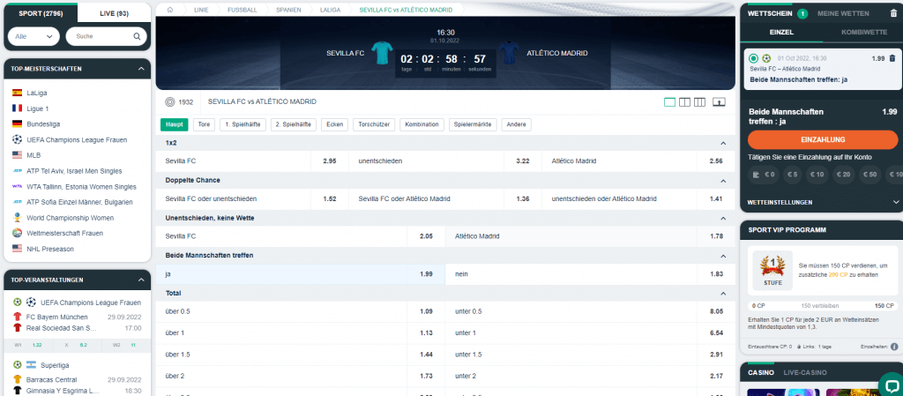This screenshot has width=903, height=396.
Task: Switch to the Sport (2796) tab
Action: (x=41, y=12)
